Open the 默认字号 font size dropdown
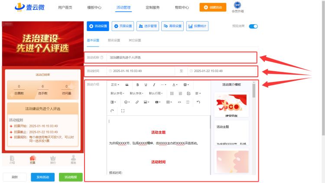325x183 pixels. coord(117,93)
